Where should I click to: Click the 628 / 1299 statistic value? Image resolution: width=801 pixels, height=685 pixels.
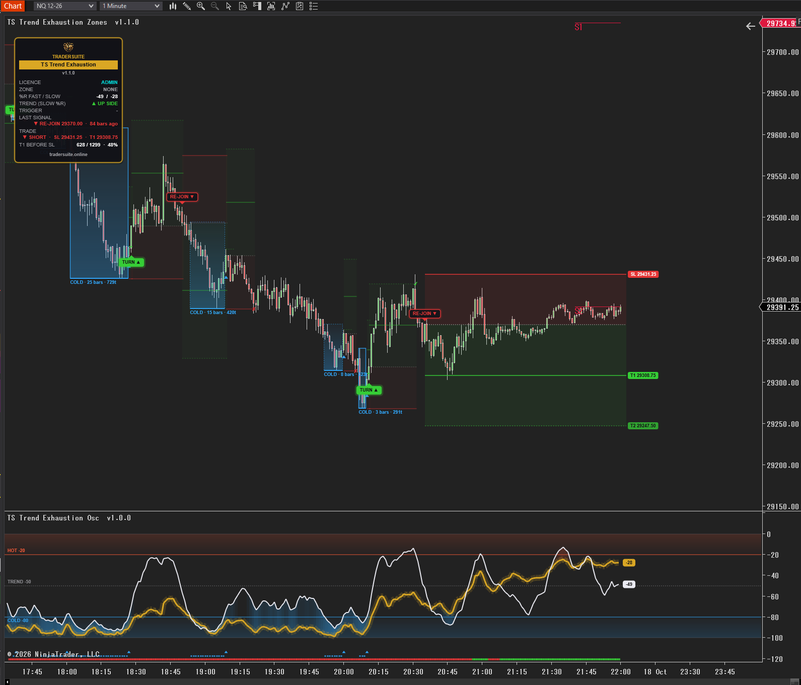(89, 145)
